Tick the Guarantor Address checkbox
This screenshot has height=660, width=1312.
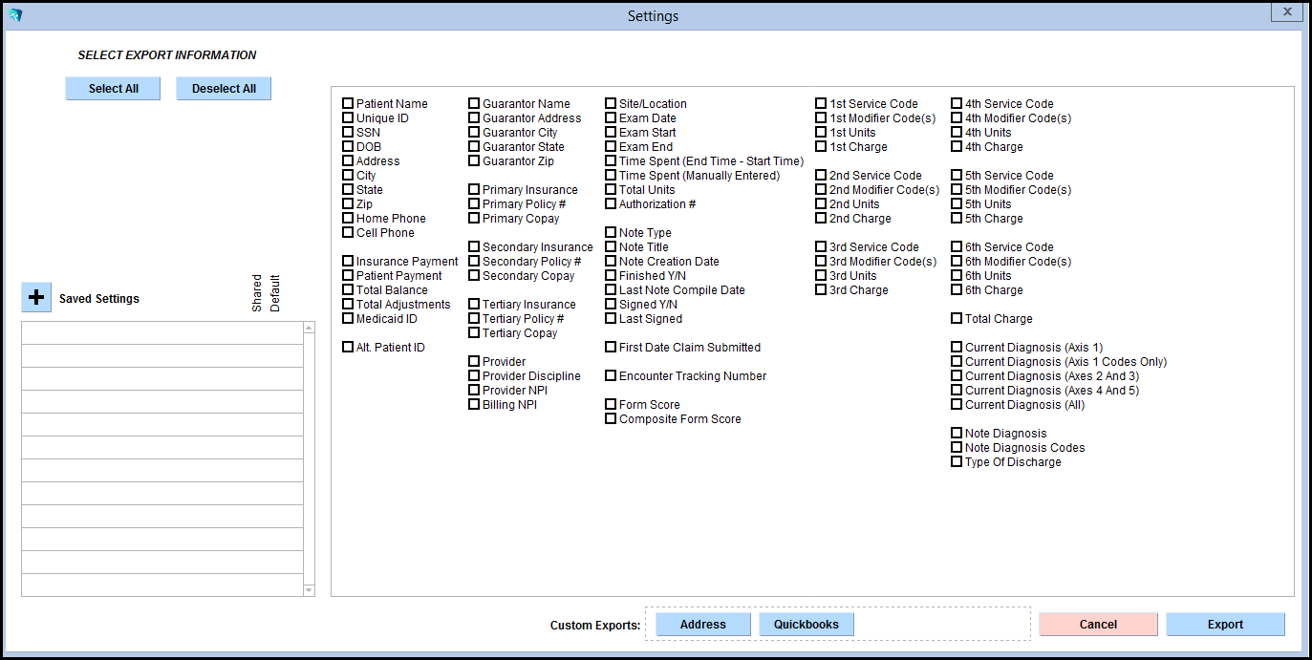tap(474, 117)
